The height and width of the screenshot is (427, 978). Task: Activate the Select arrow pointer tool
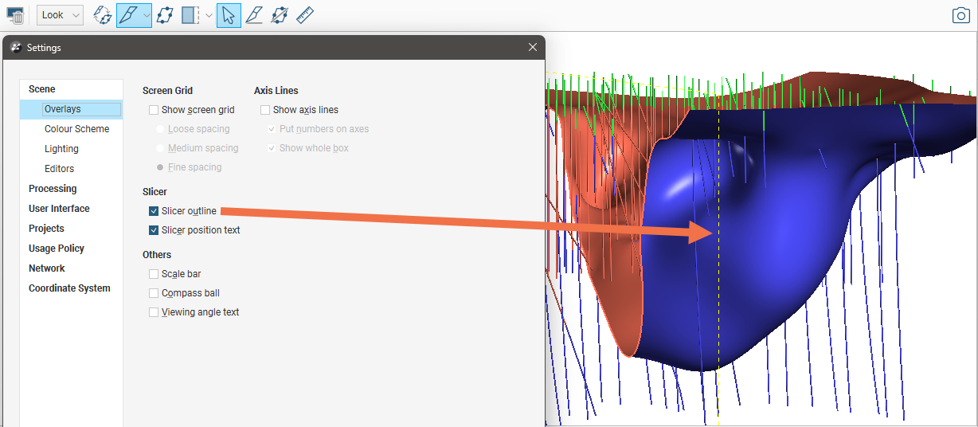[229, 15]
